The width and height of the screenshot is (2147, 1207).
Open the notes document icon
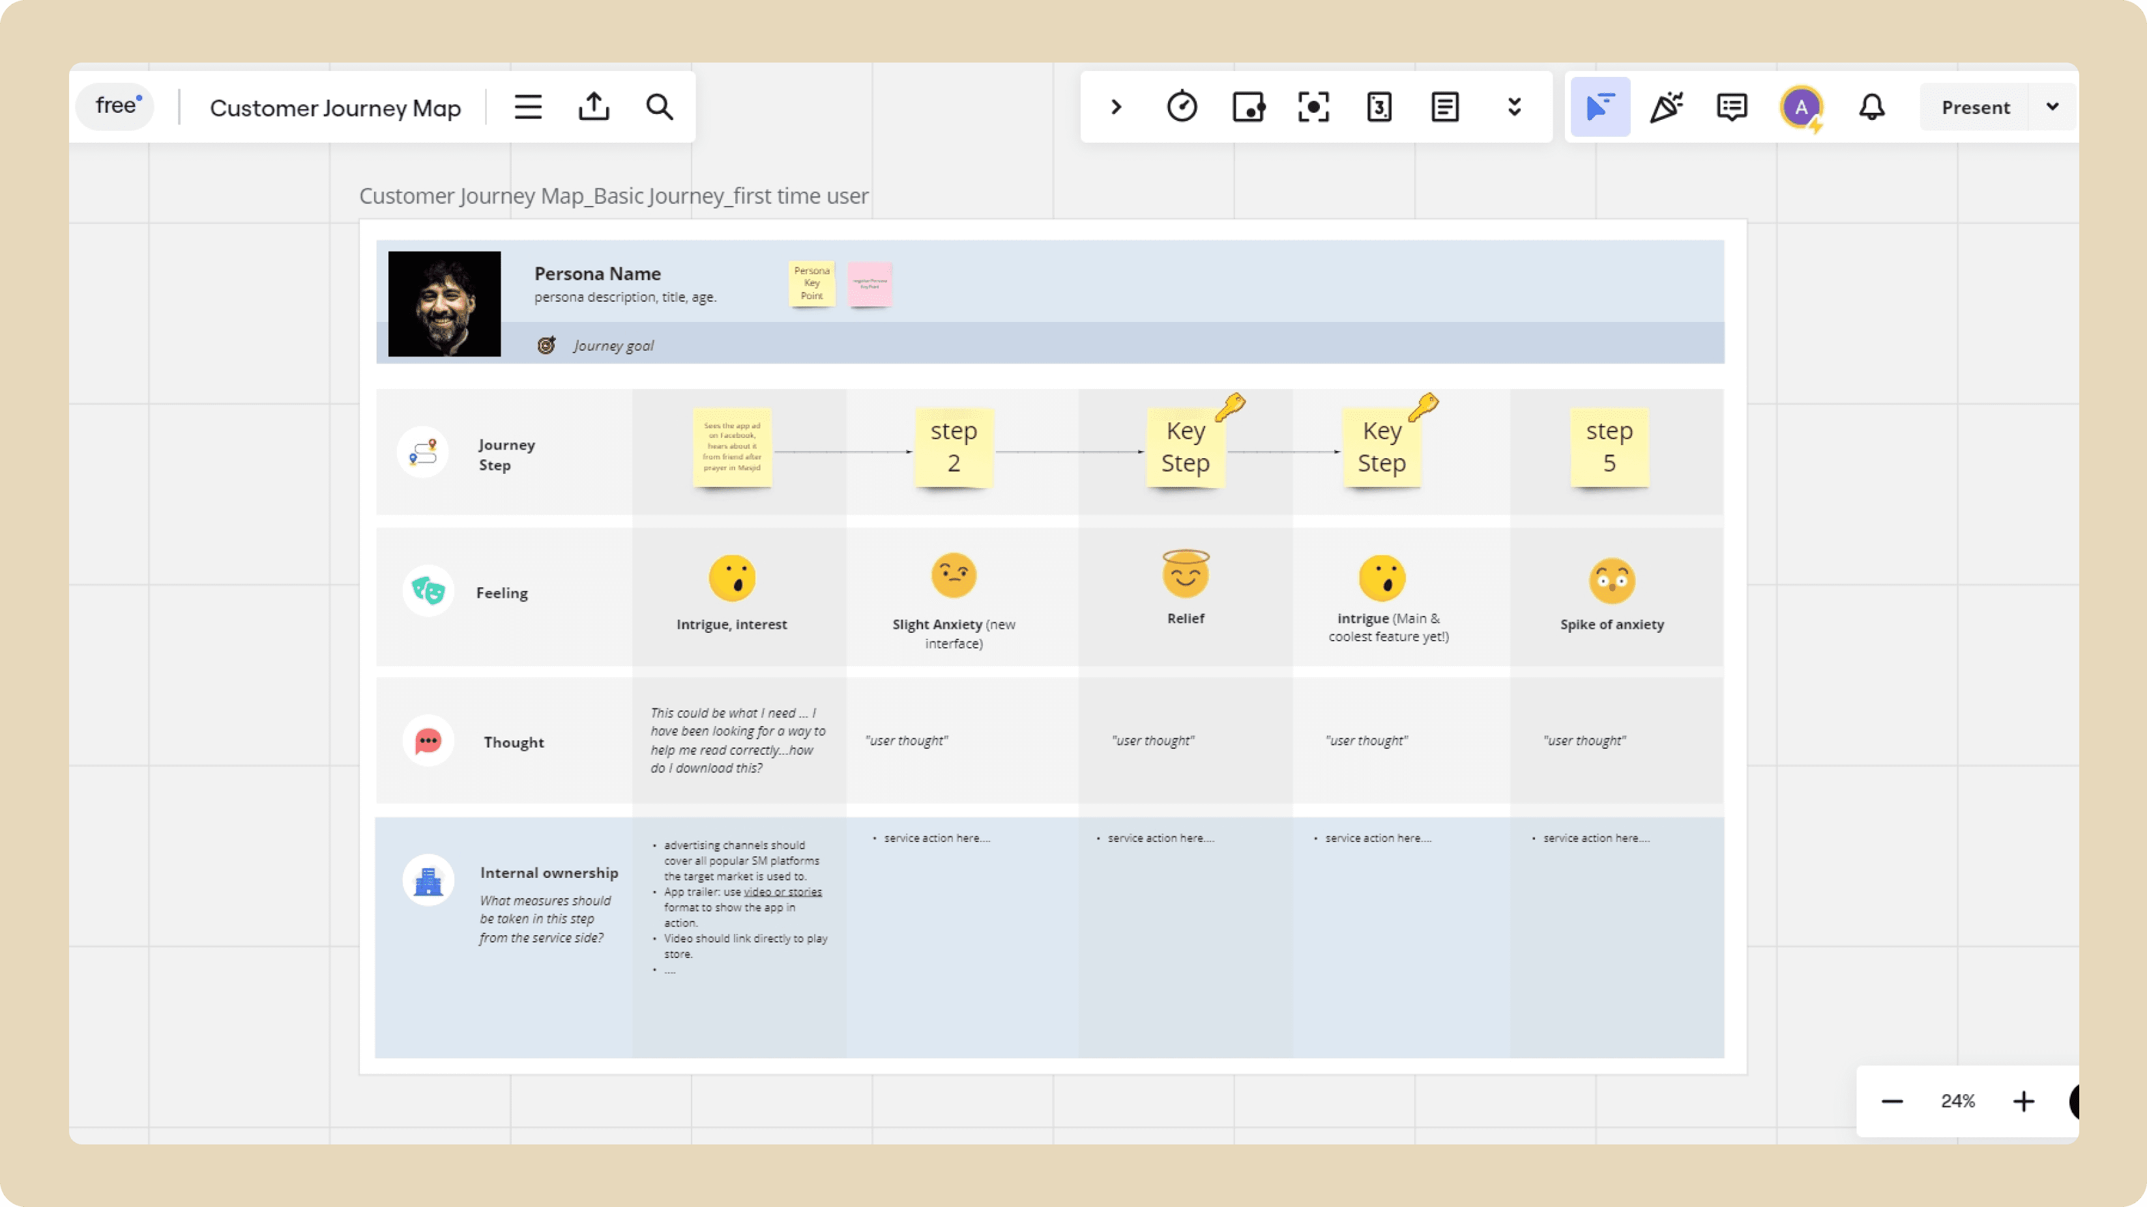(x=1444, y=107)
